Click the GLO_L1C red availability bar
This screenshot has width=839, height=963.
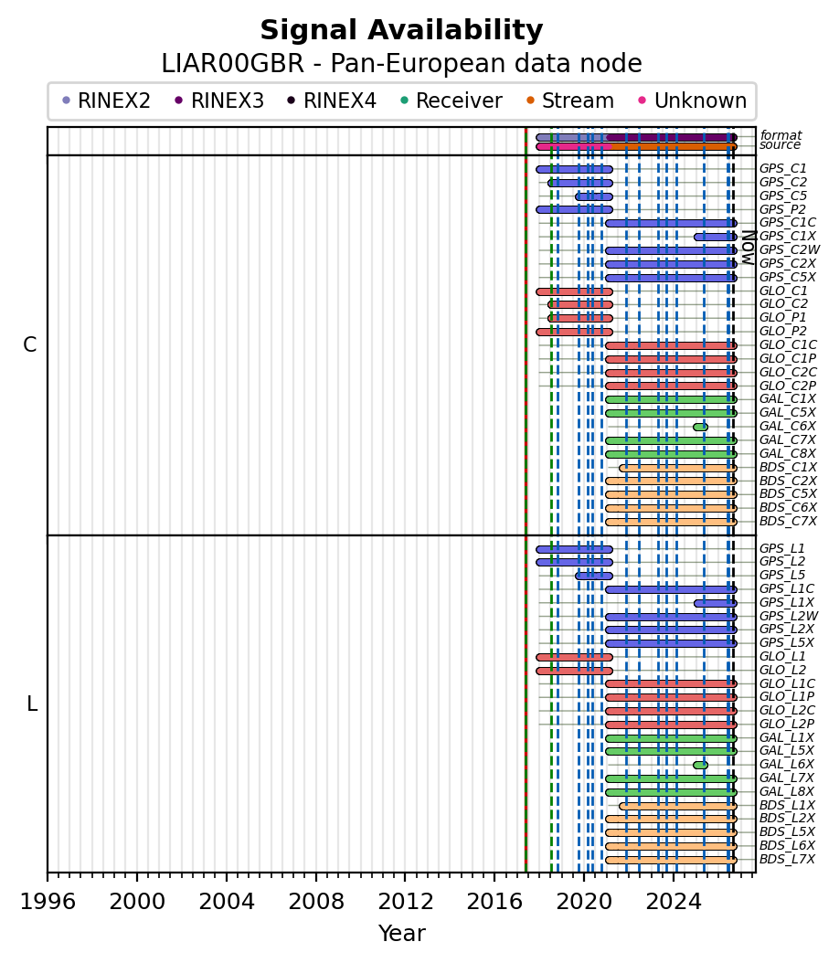(x=671, y=683)
